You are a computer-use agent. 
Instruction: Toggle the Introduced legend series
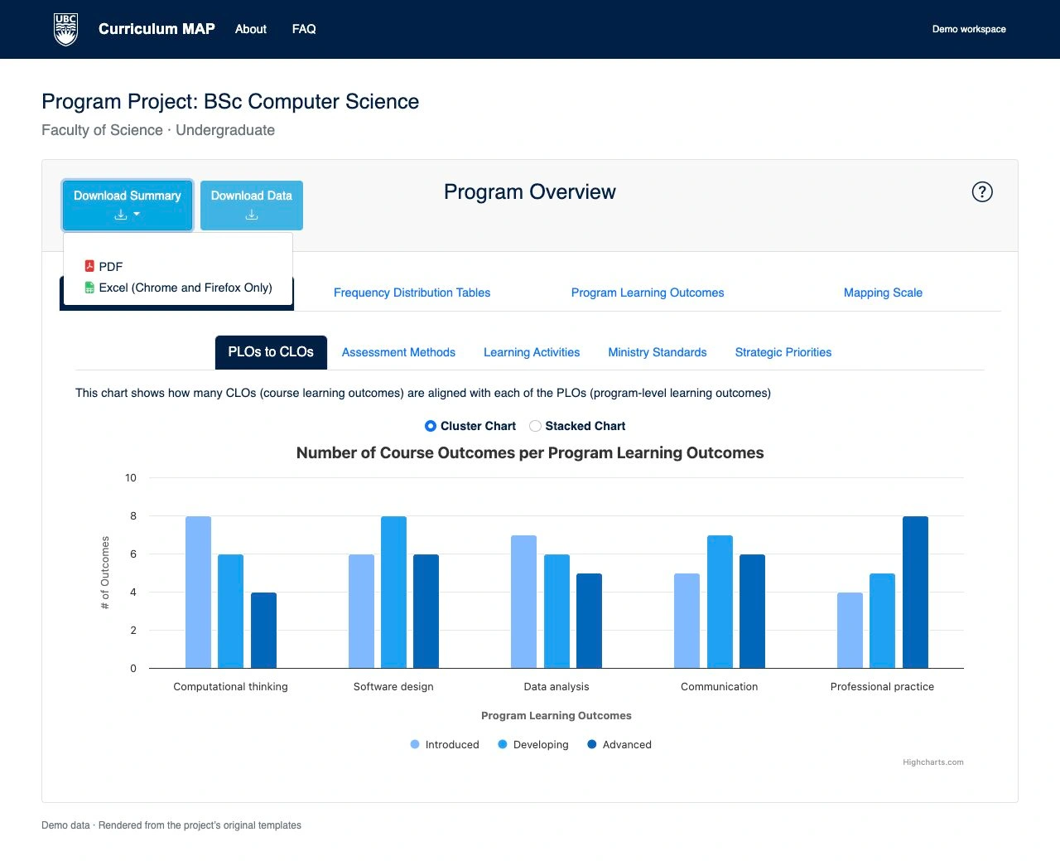(445, 745)
